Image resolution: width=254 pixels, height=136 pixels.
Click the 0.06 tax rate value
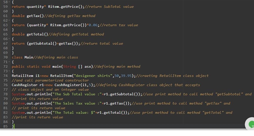point(93,25)
